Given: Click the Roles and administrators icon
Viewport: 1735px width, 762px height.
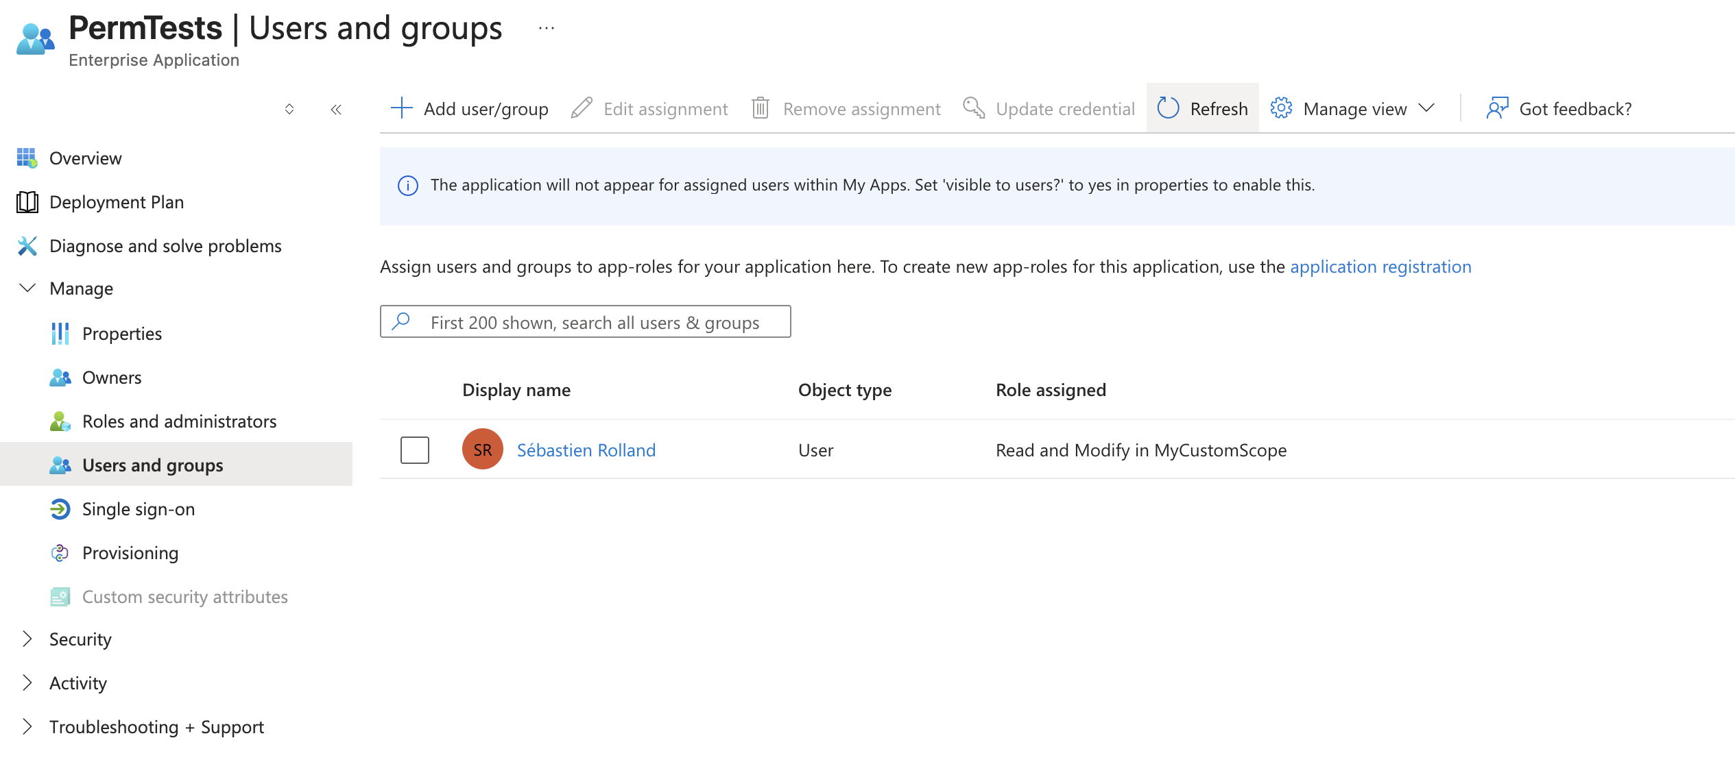Looking at the screenshot, I should click(x=60, y=421).
